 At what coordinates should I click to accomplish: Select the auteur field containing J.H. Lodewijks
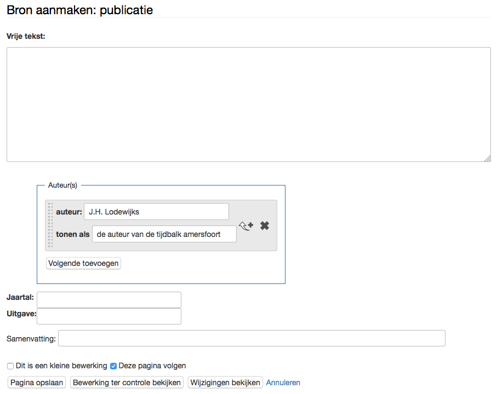tap(156, 211)
